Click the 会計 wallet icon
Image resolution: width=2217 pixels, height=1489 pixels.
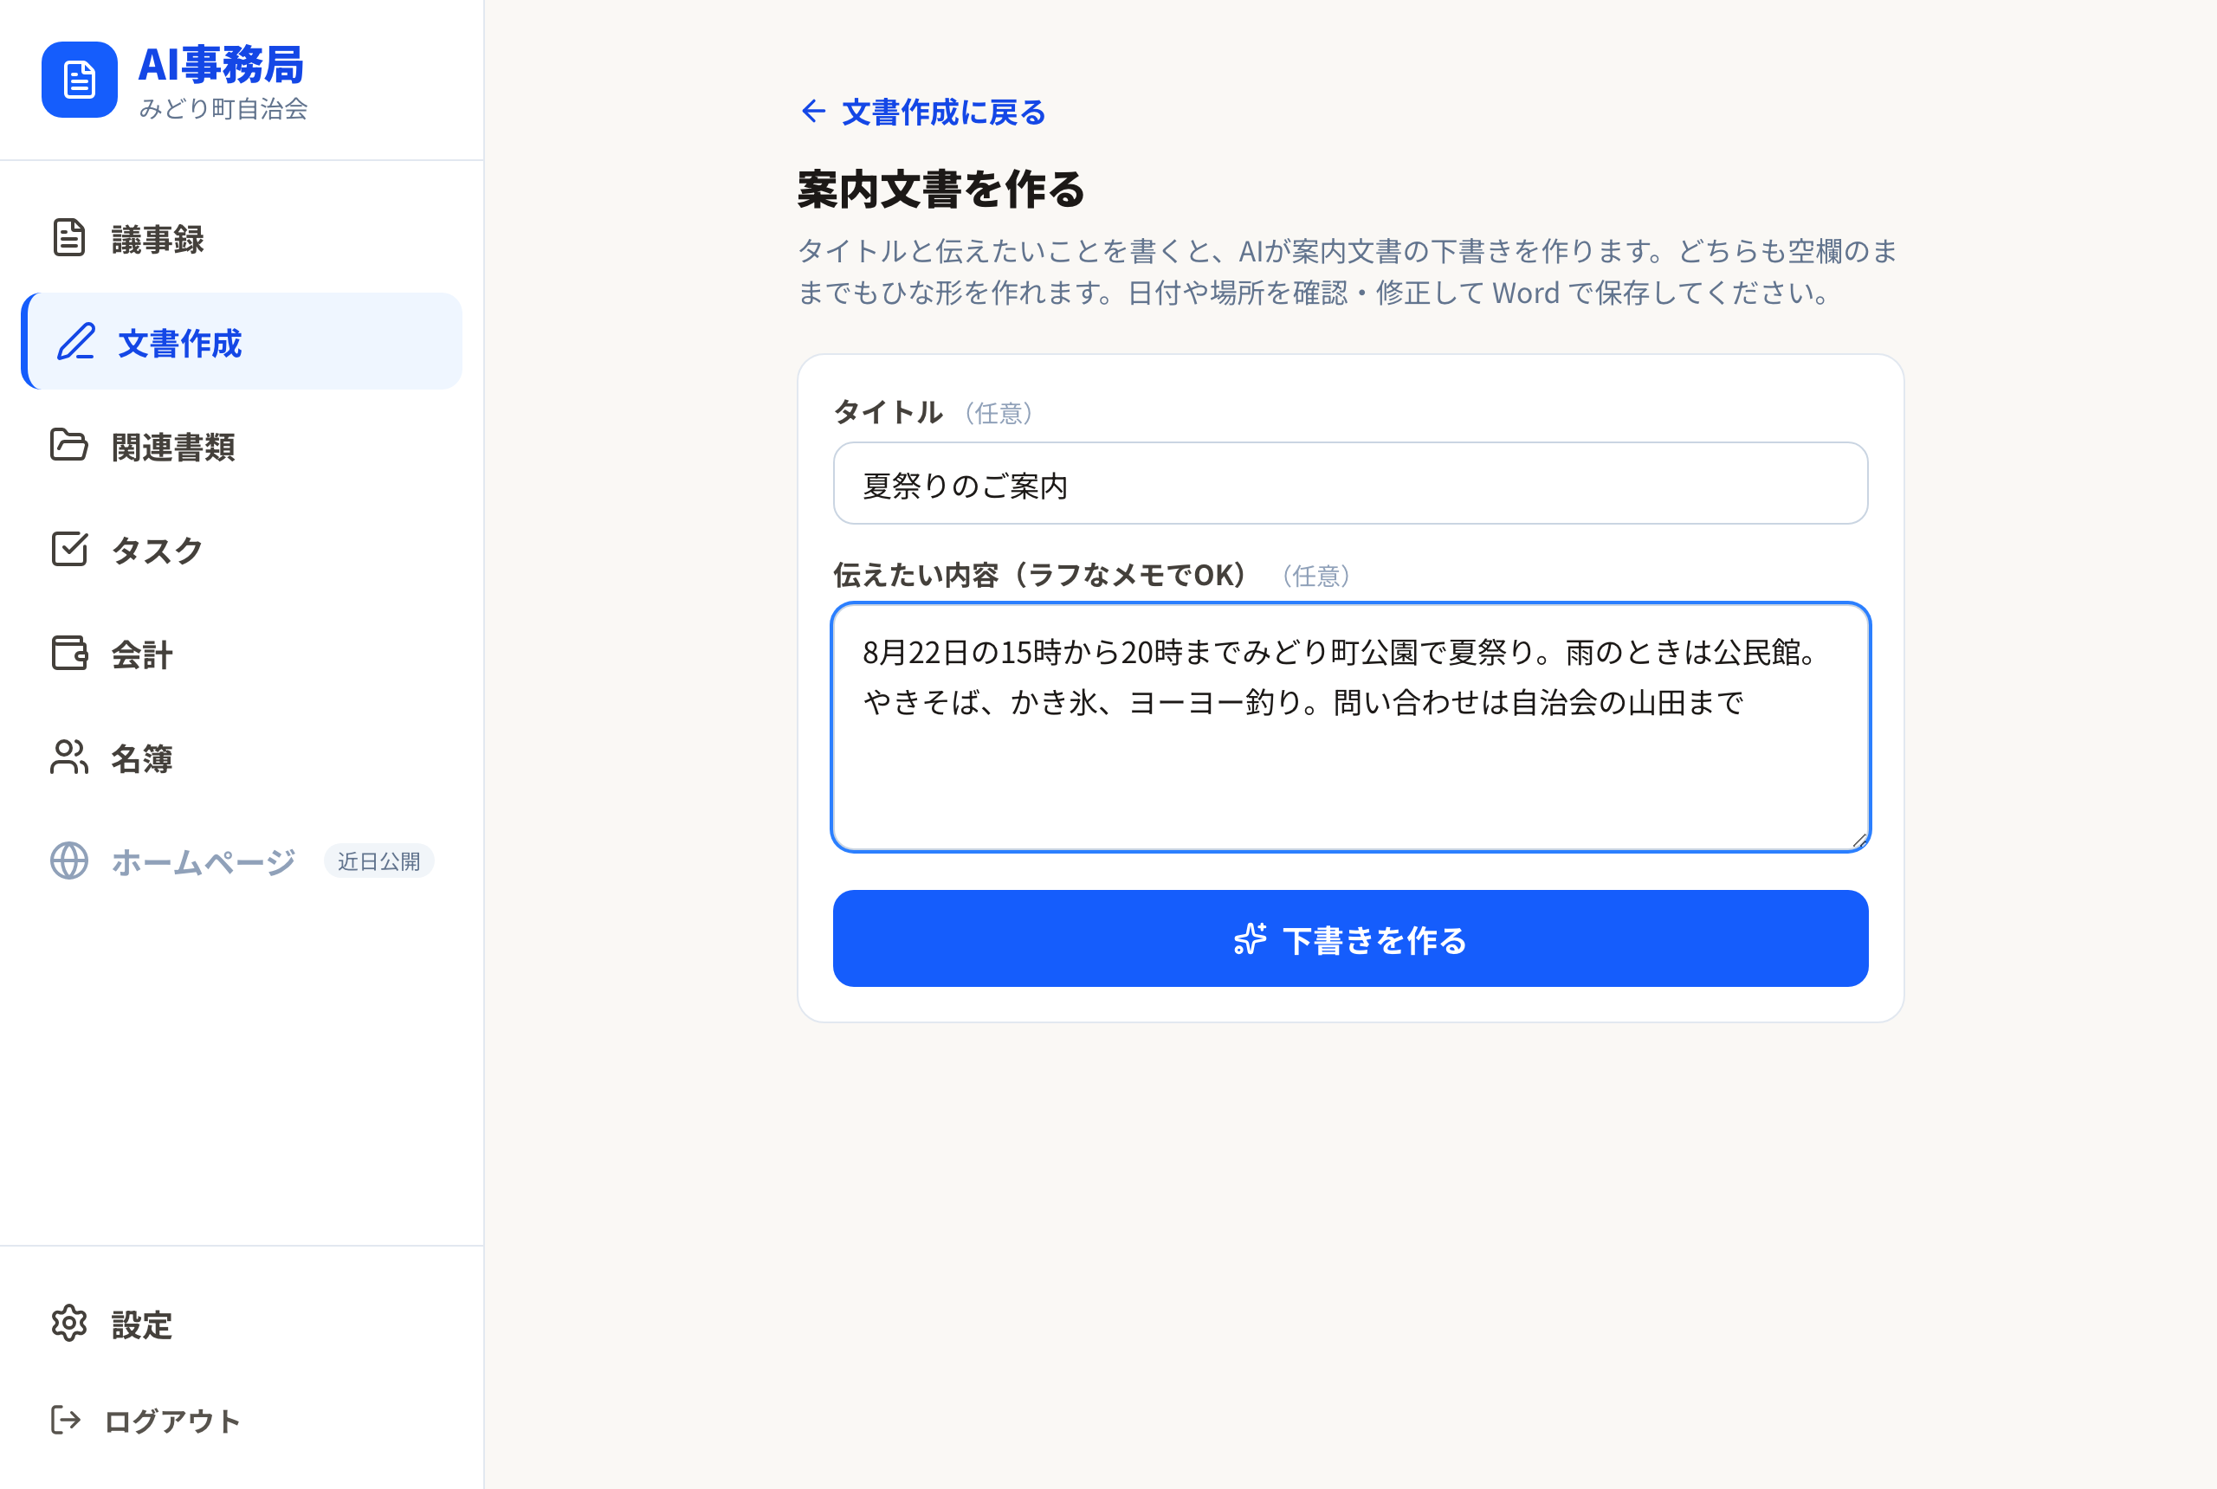[69, 654]
